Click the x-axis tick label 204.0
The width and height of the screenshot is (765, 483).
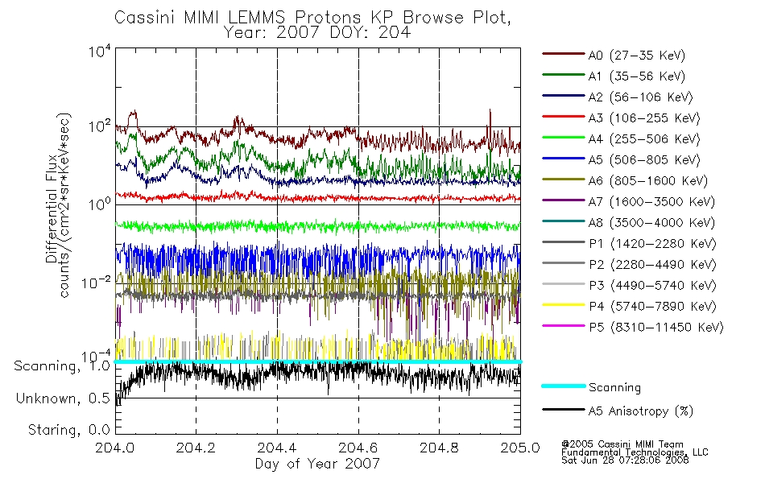(115, 448)
